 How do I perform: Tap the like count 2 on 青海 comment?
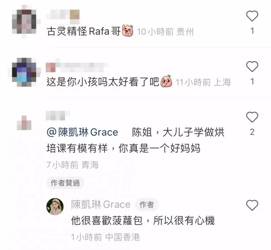click(252, 132)
